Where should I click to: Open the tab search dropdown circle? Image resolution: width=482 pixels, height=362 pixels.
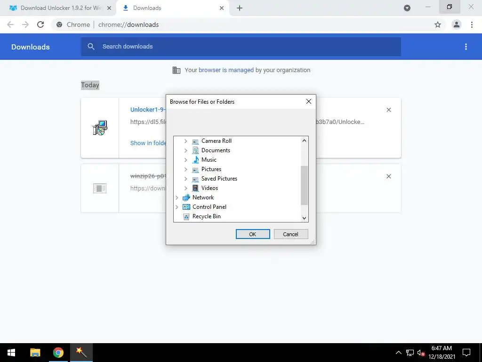point(407,8)
